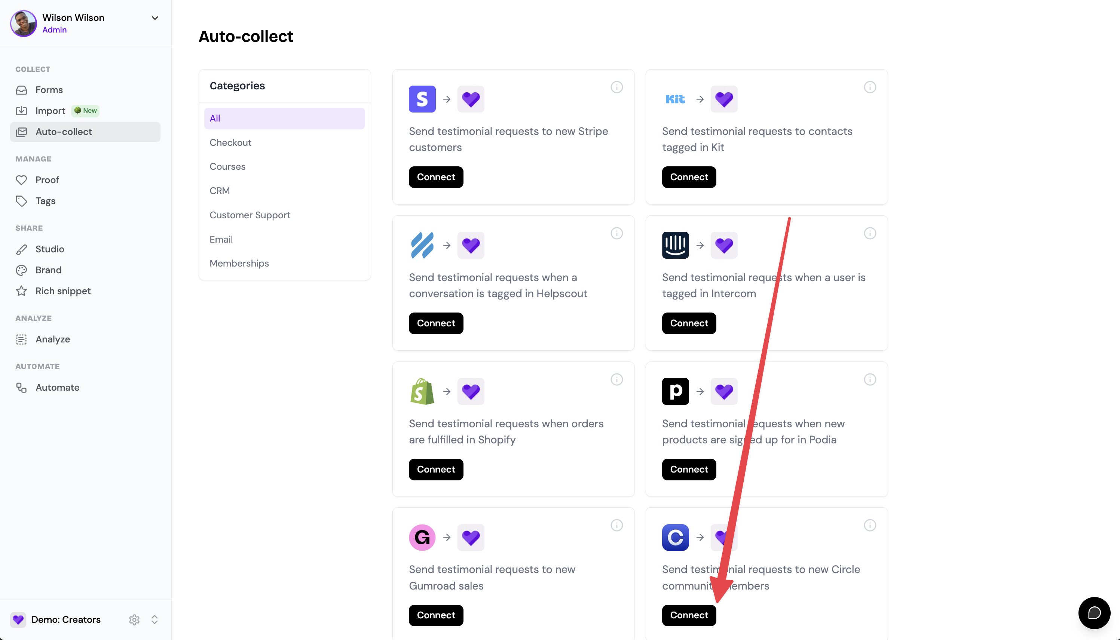Expand the Wilson Wilson account dropdown

[x=155, y=18]
